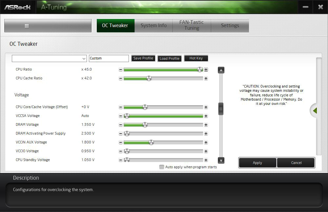Close the A-Tuning window
This screenshot has height=212, width=328.
click(320, 7)
